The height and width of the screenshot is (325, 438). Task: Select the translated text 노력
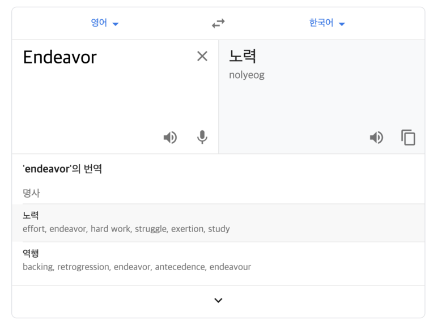(x=243, y=56)
